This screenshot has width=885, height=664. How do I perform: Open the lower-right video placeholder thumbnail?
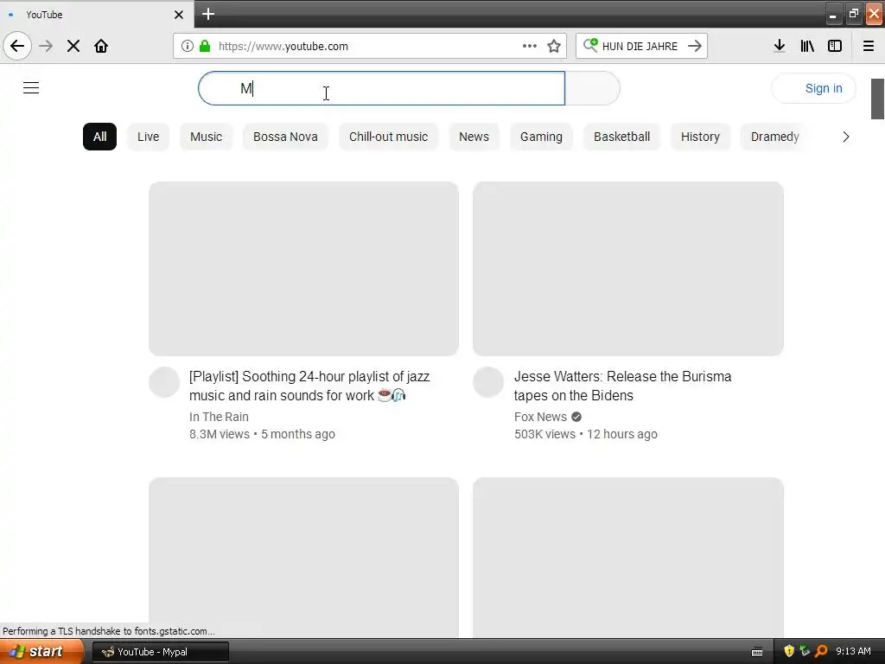point(628,558)
